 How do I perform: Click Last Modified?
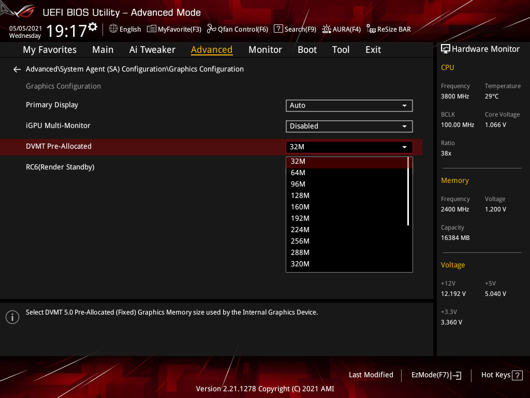pyautogui.click(x=371, y=375)
